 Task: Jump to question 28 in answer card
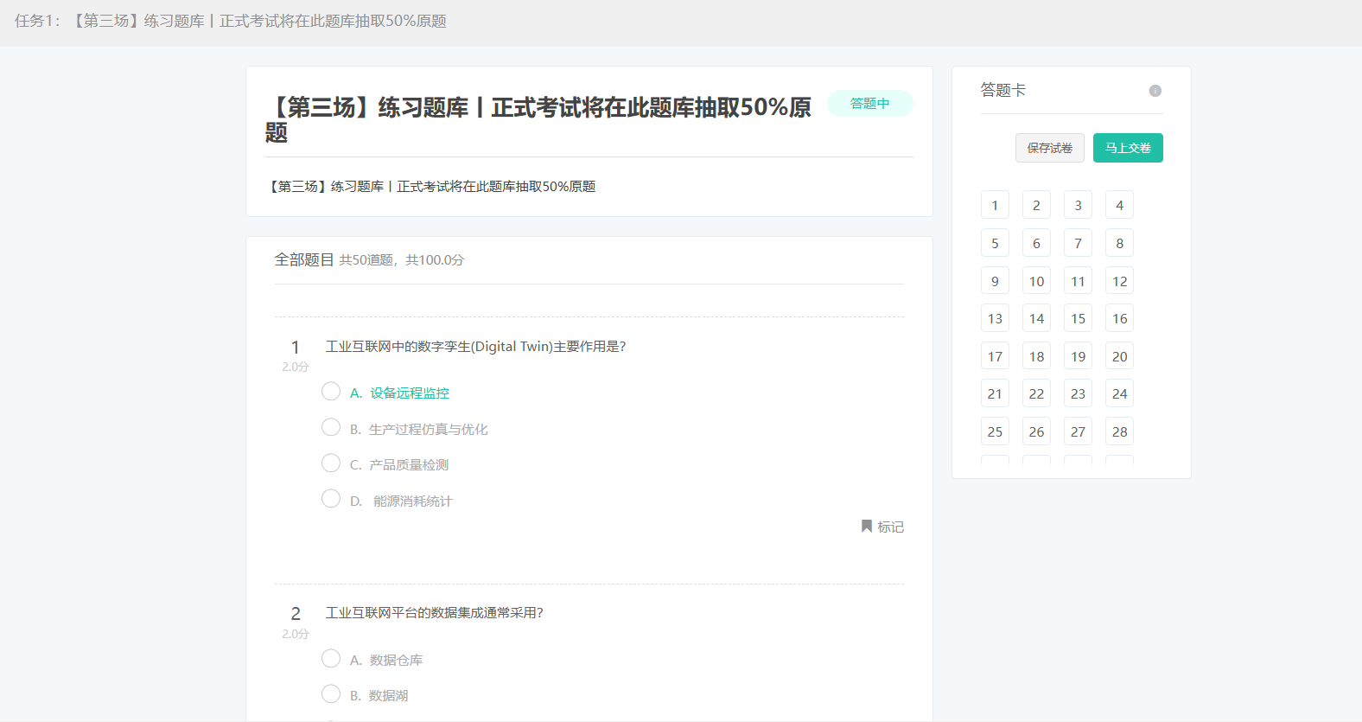(1119, 431)
